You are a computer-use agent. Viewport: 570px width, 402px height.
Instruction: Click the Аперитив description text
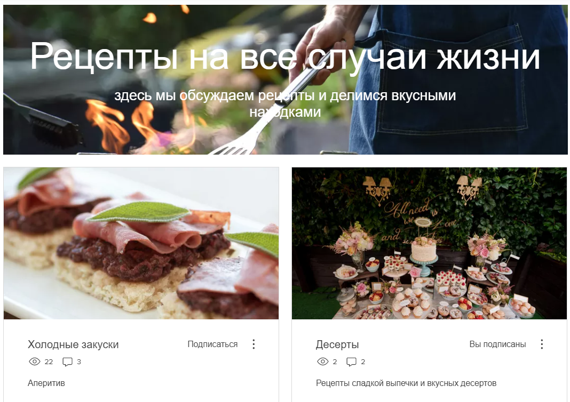click(46, 383)
